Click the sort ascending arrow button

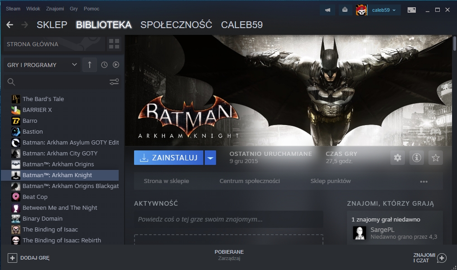click(90, 65)
